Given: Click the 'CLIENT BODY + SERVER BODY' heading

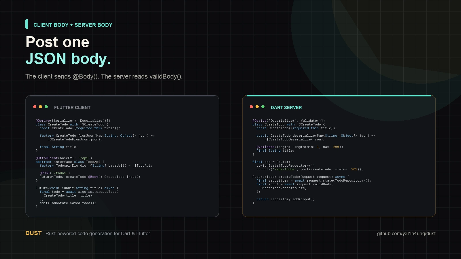Looking at the screenshot, I should 73,25.
